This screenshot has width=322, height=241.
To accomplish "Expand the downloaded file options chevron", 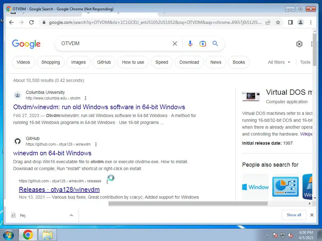I will click(x=71, y=215).
